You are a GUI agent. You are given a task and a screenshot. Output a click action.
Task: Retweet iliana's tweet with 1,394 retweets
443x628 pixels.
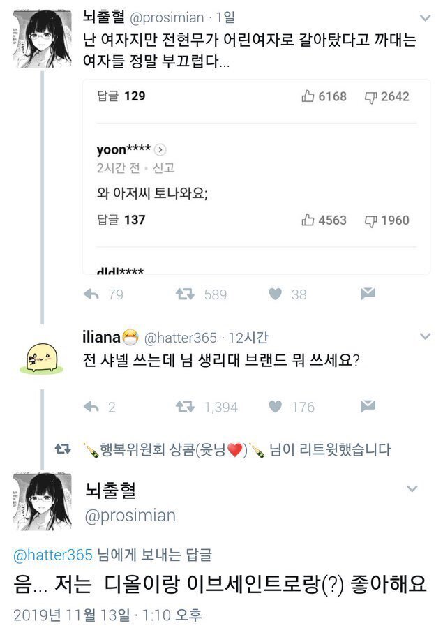185,407
